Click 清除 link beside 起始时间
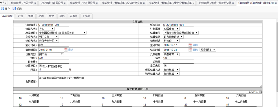The width and height of the screenshot is (278, 107). click(70, 50)
